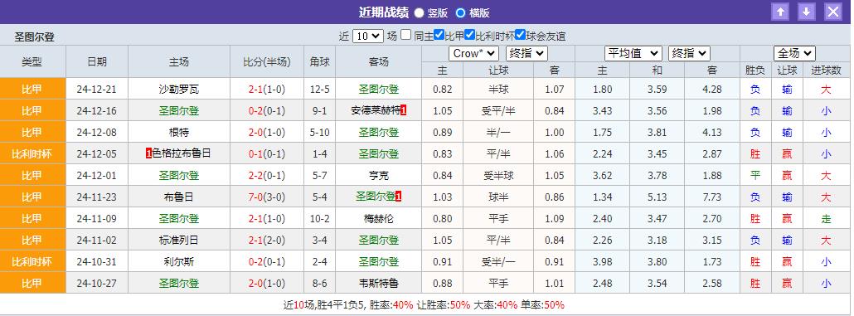Viewport: 854px width, 316px height.
Task: Click score 2-1(1-0) on 24-12-21 row
Action: tap(267, 90)
